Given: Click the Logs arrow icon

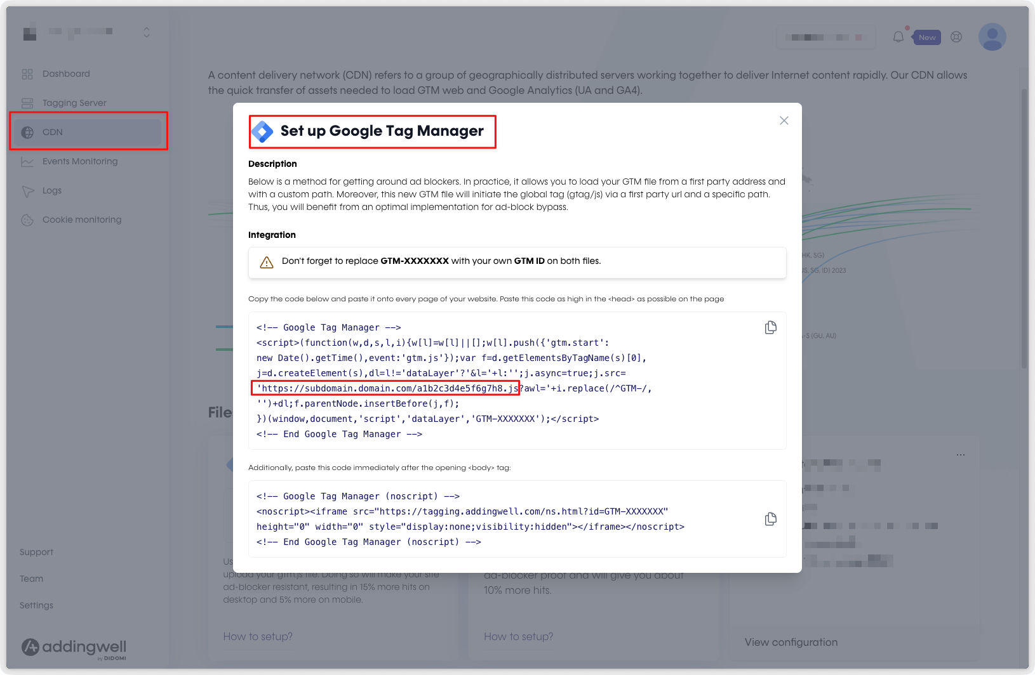Looking at the screenshot, I should click(27, 191).
